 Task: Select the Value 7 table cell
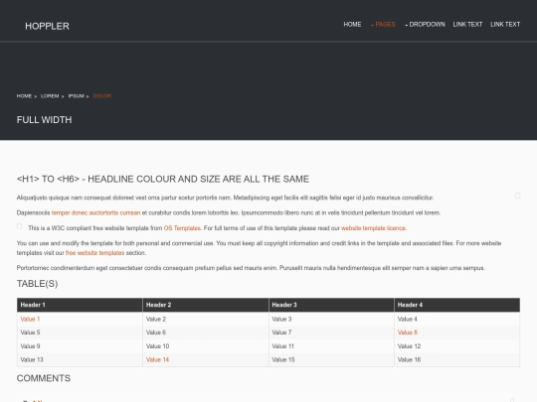(x=331, y=333)
